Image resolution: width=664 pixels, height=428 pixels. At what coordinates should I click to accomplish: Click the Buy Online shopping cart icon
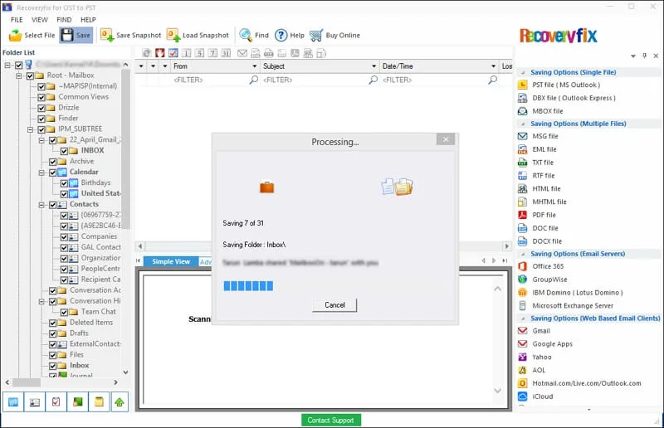point(316,35)
